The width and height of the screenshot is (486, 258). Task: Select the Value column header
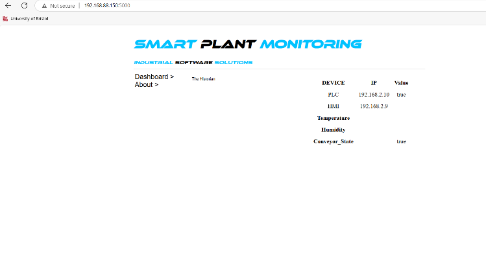(x=401, y=83)
